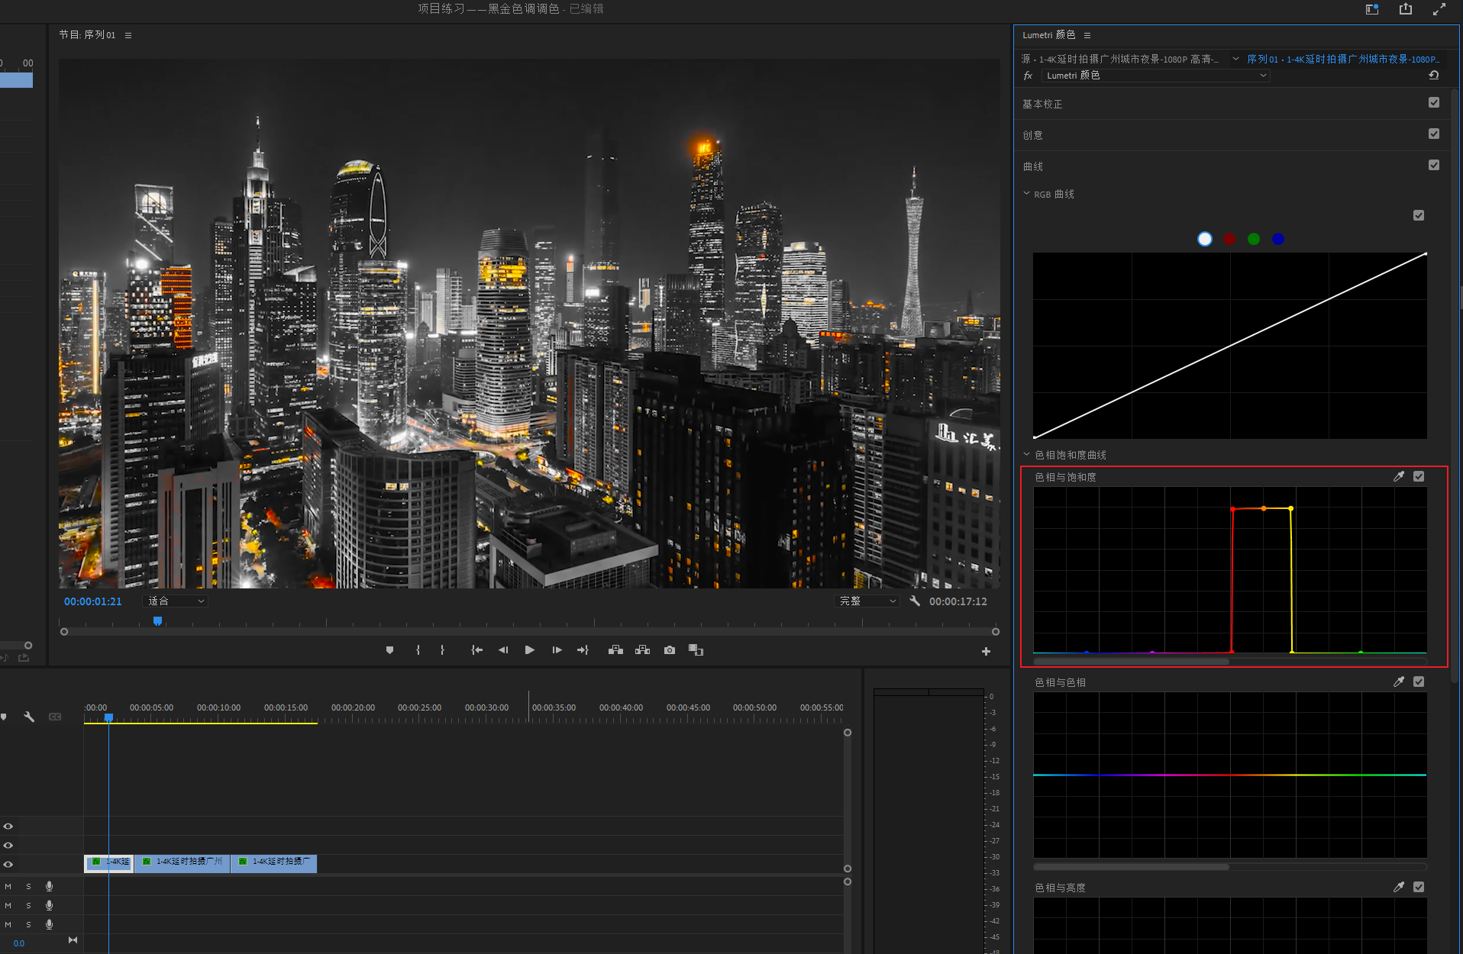Disable the 创意 section checkbox
1463x954 pixels.
1433,134
